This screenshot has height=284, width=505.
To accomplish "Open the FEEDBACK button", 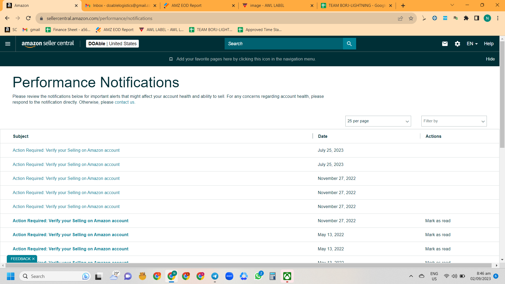I will coord(21,259).
